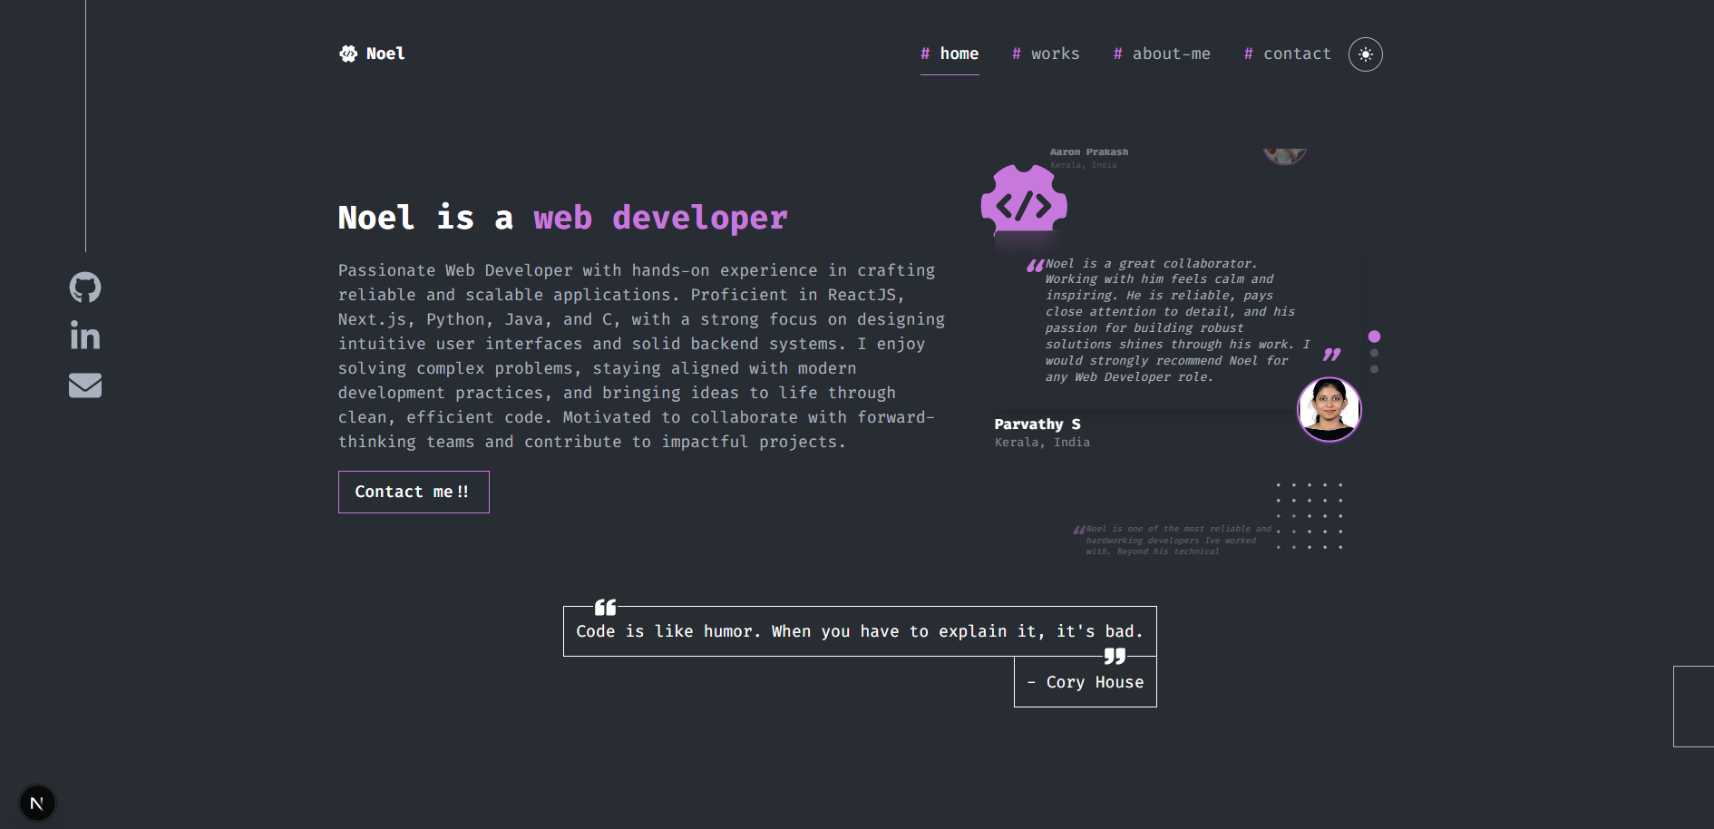Open the about-me page link
Viewport: 1714px width, 829px height.
pos(1162,54)
